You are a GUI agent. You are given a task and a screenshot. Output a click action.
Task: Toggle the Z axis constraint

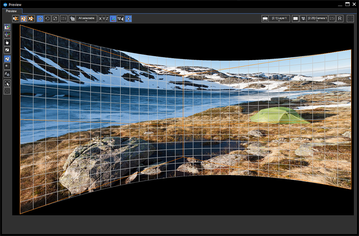(x=107, y=19)
